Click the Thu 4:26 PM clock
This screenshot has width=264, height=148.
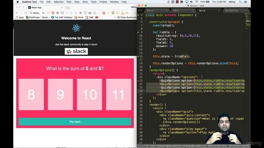219,2
